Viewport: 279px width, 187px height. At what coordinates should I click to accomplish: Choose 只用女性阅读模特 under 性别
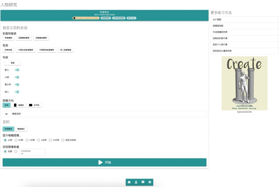tap(26, 50)
